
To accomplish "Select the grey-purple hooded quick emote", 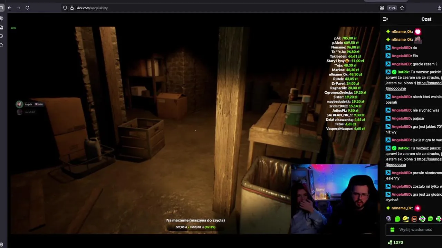I will tap(389, 219).
